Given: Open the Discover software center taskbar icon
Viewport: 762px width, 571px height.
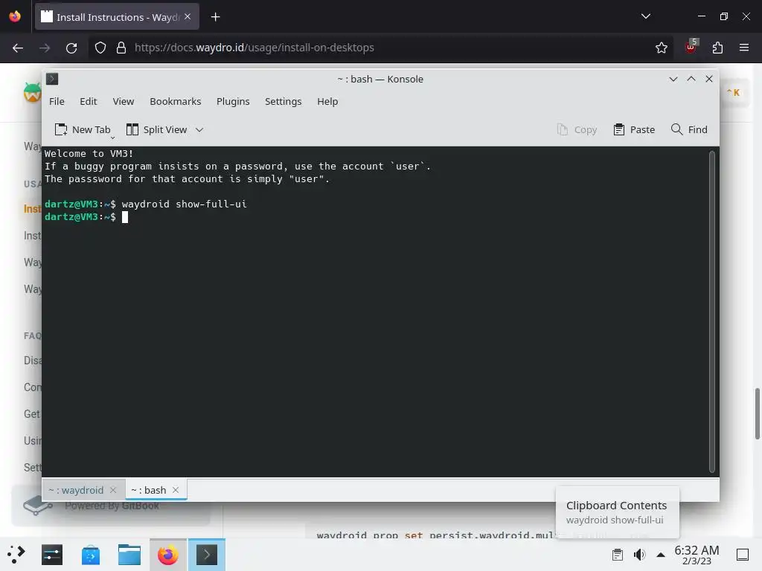Looking at the screenshot, I should [x=91, y=555].
